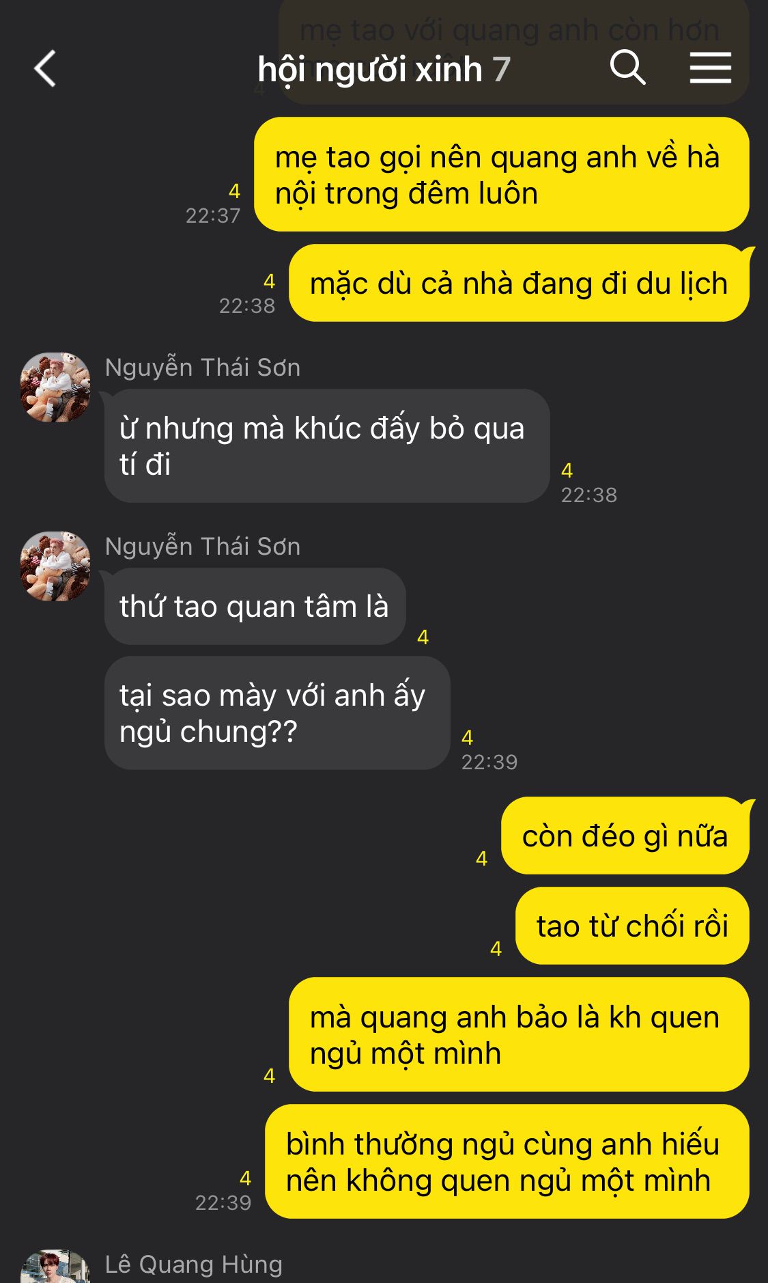Tap the chat title hội người xinh
The width and height of the screenshot is (768, 1283).
point(370,69)
